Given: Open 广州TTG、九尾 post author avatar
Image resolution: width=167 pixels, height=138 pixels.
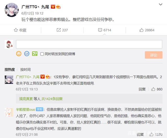Looking at the screenshot, I should [x=12, y=10].
